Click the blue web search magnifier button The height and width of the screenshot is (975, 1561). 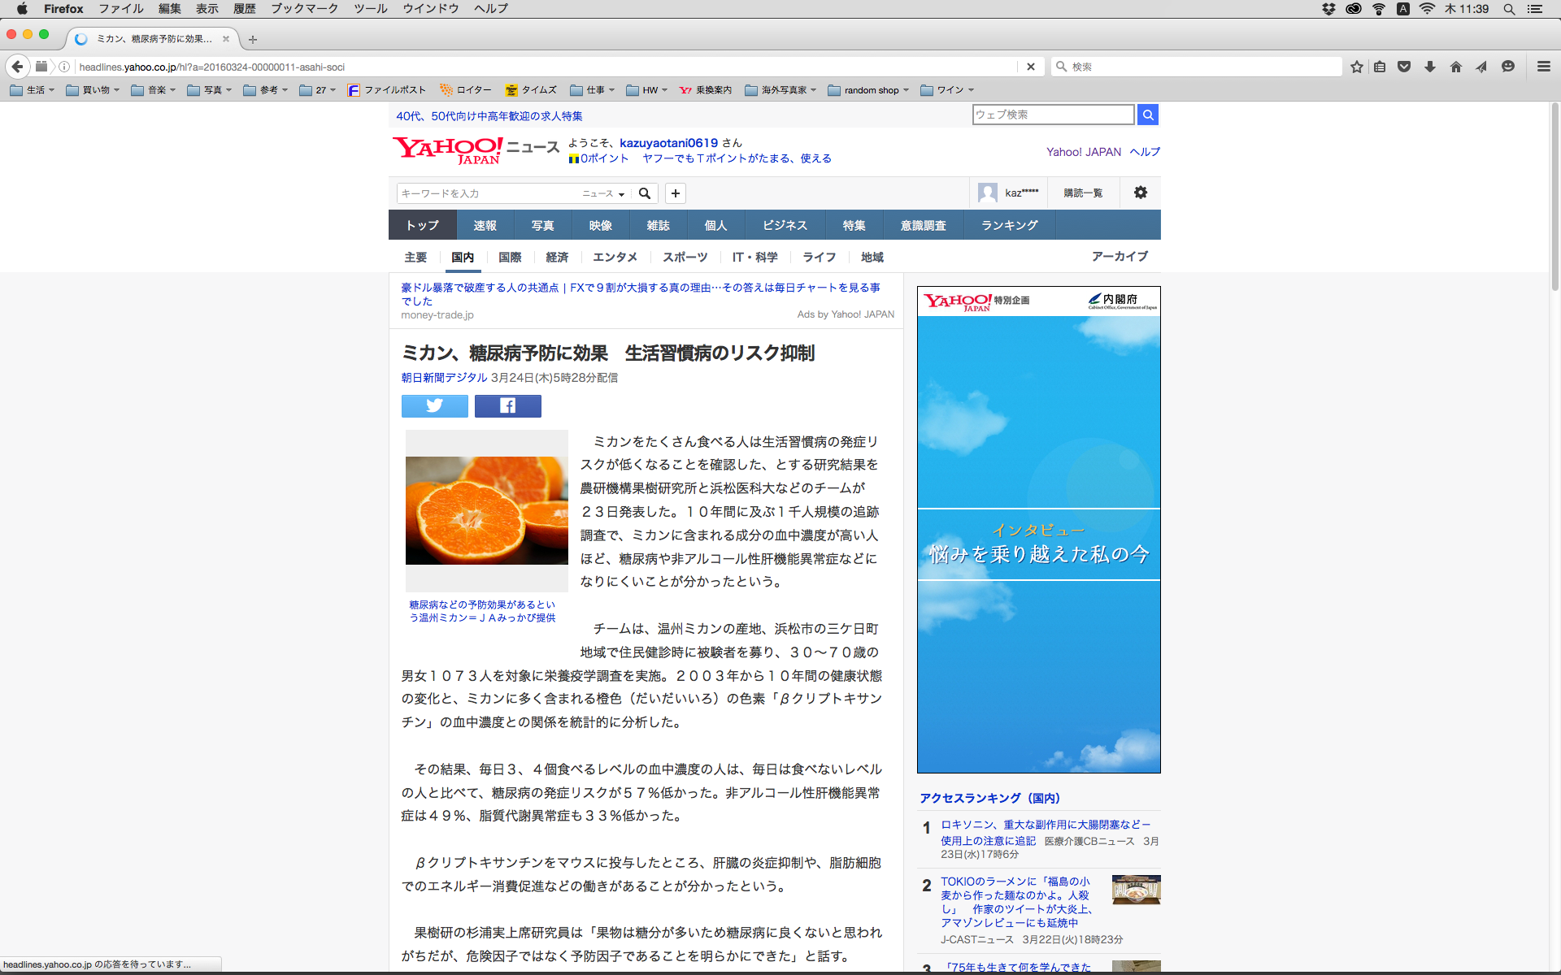[1147, 115]
